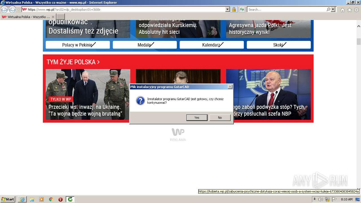361x203 pixels.
Task: Open Favorites star icon
Action: [349, 10]
